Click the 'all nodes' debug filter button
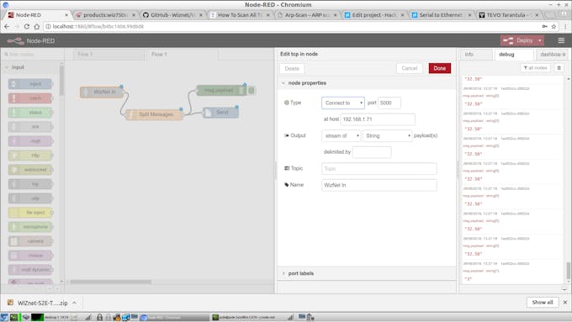The width and height of the screenshot is (572, 322). pyautogui.click(x=535, y=68)
